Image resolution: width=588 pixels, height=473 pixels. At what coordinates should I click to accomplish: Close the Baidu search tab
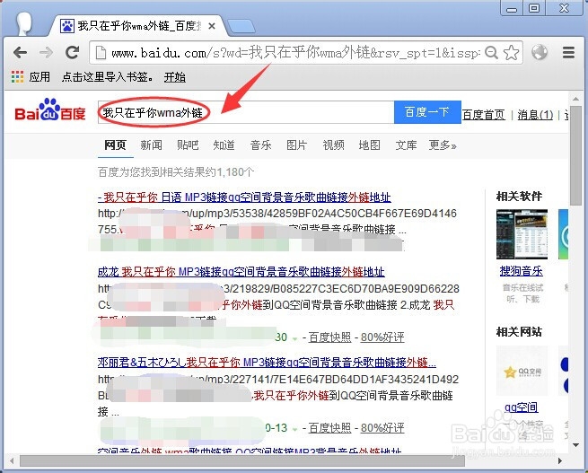click(212, 26)
